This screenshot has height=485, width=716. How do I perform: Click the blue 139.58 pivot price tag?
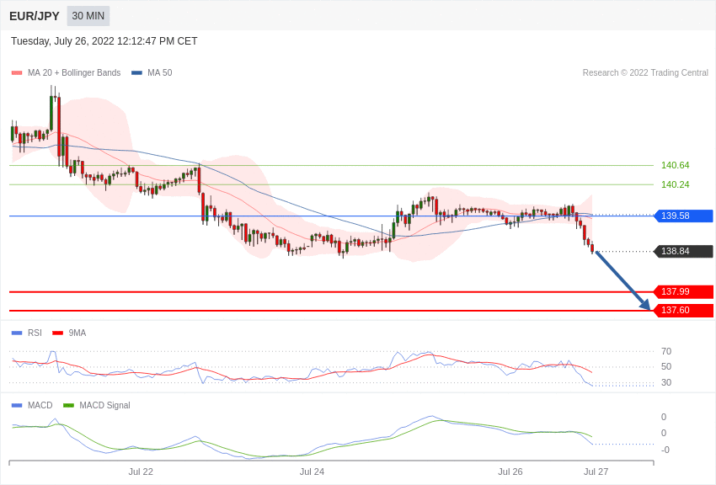click(683, 216)
